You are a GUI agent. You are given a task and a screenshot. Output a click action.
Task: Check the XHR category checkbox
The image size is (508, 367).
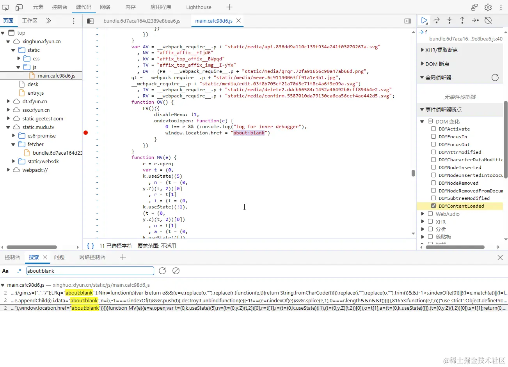(430, 222)
